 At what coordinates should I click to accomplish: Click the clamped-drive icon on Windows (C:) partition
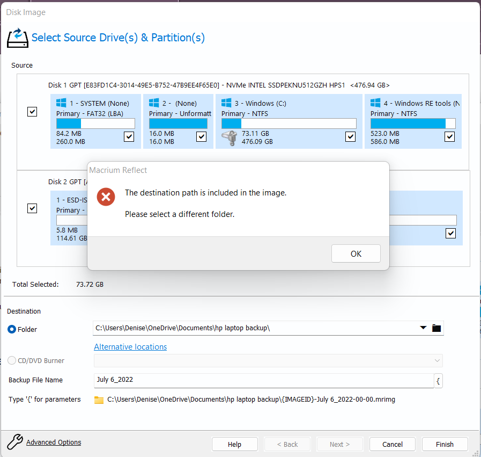point(230,138)
